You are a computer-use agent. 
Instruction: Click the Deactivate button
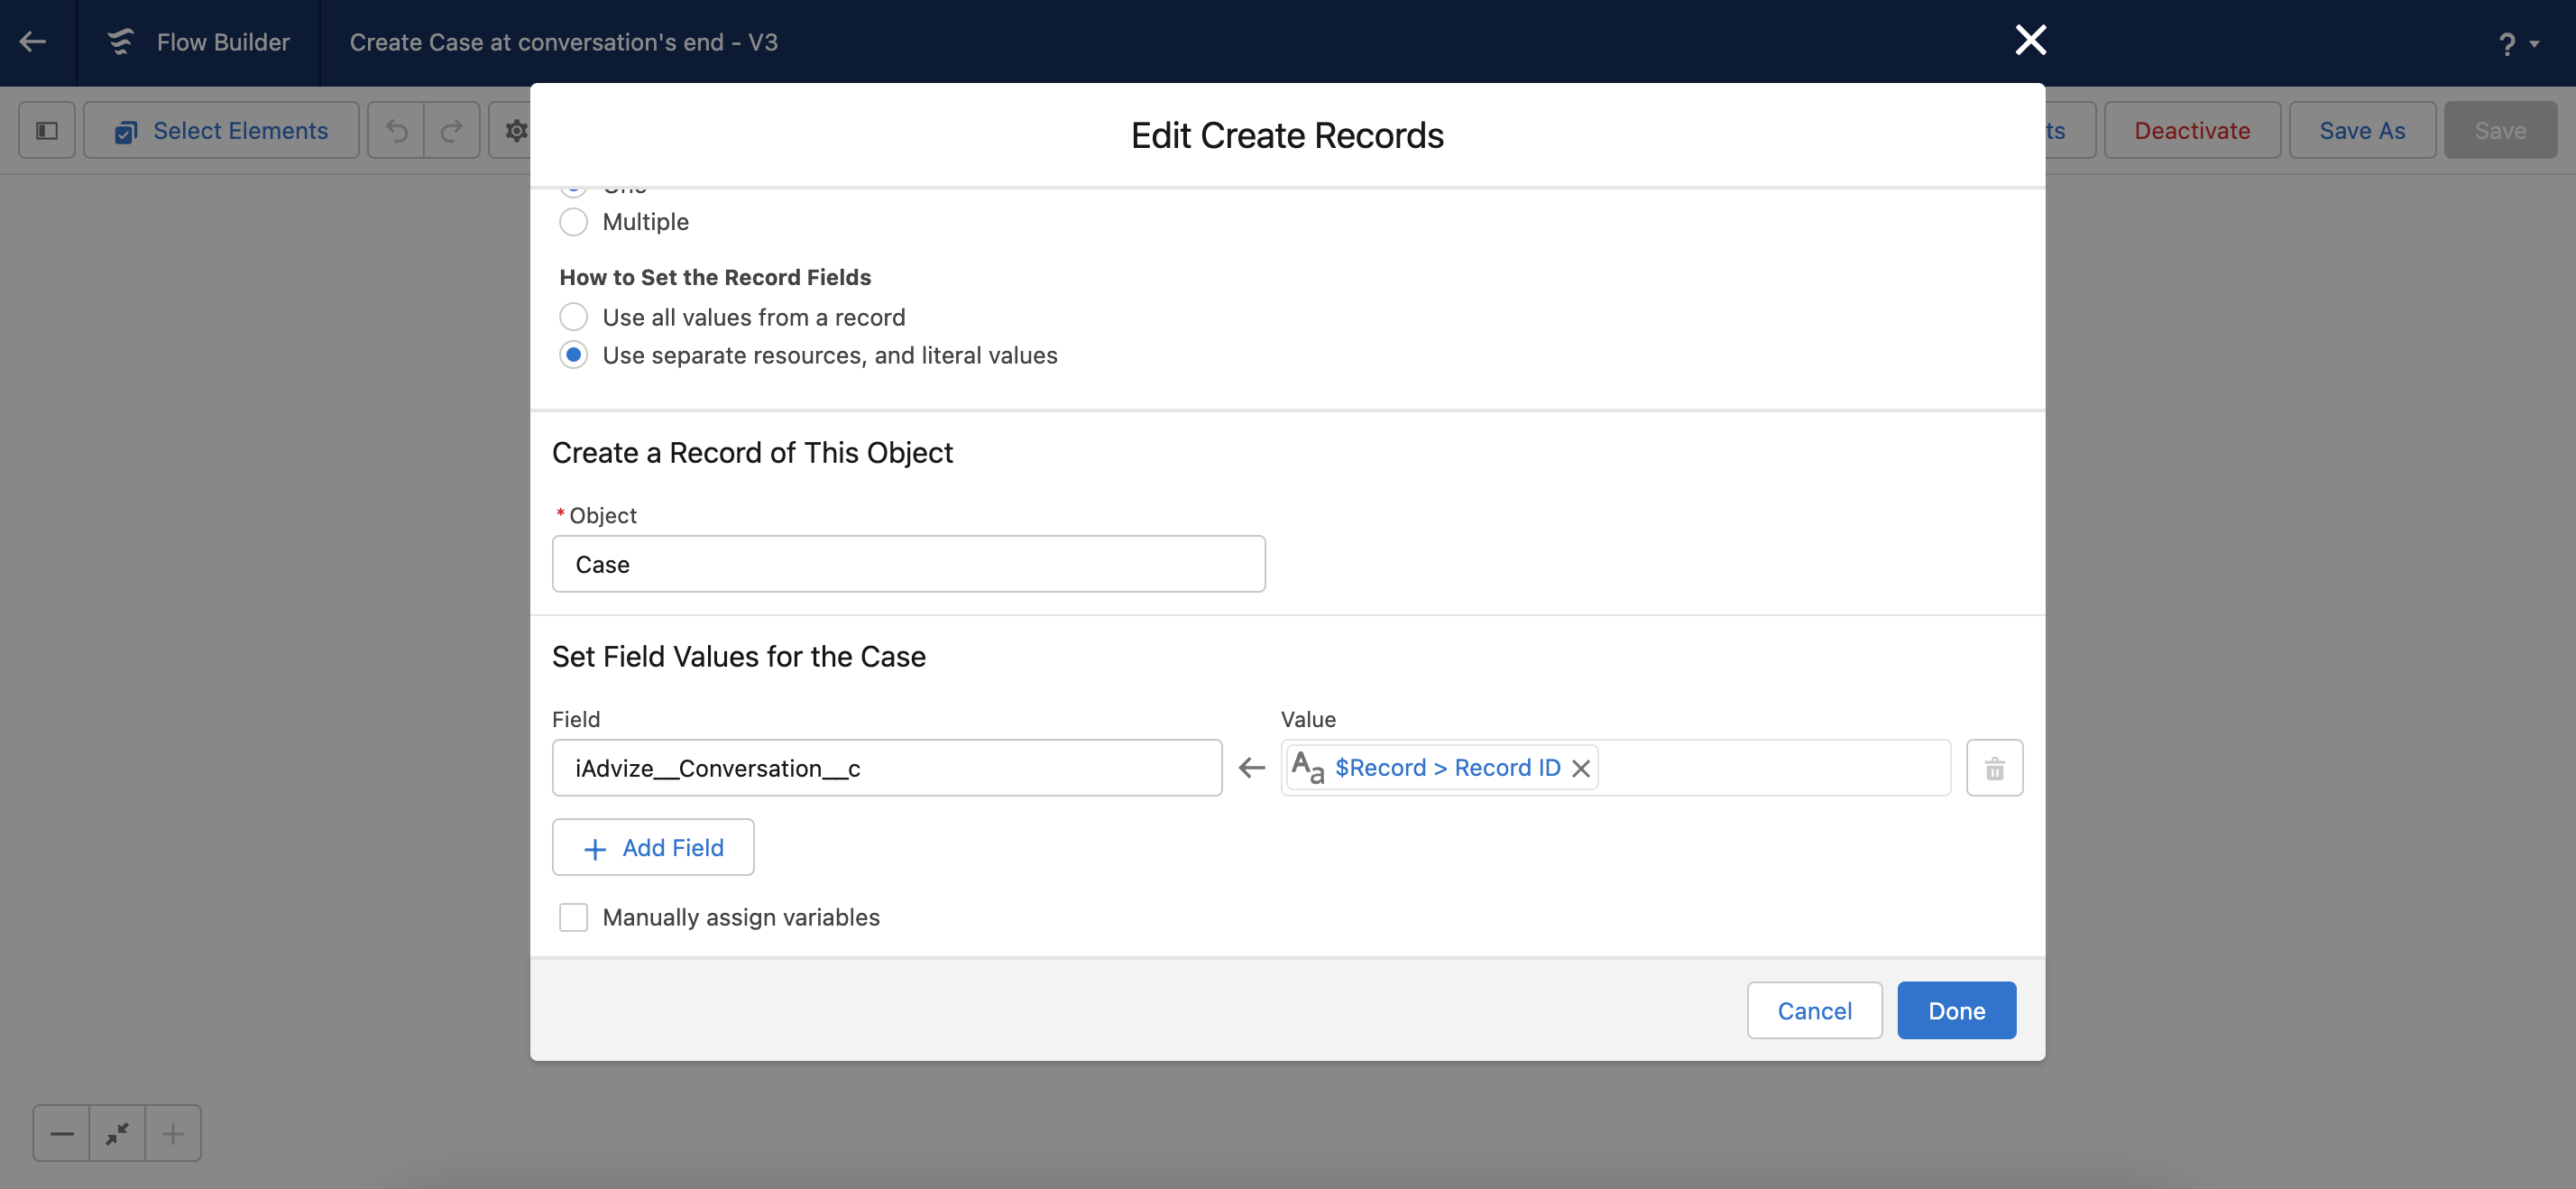2192,131
